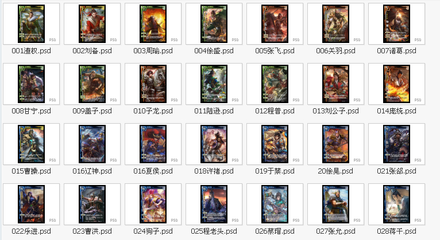Screen dimensions: 440x240
Task: Choose the 015曹操.psd file icon
Action: (x=31, y=144)
